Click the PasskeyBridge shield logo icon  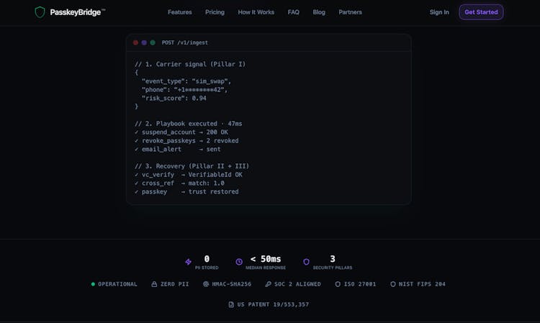40,12
